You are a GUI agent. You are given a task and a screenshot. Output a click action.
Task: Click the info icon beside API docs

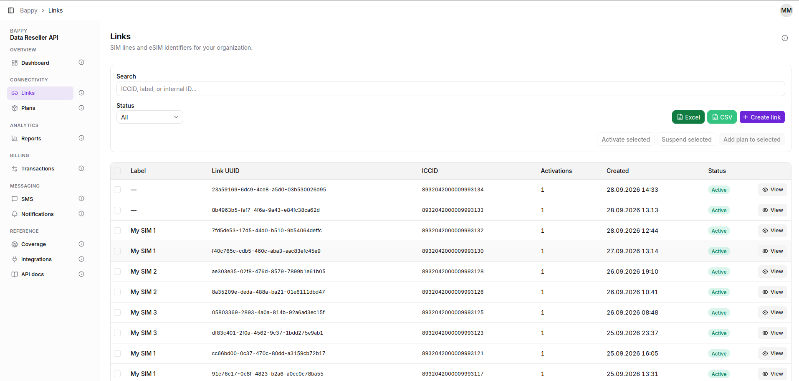[81, 274]
